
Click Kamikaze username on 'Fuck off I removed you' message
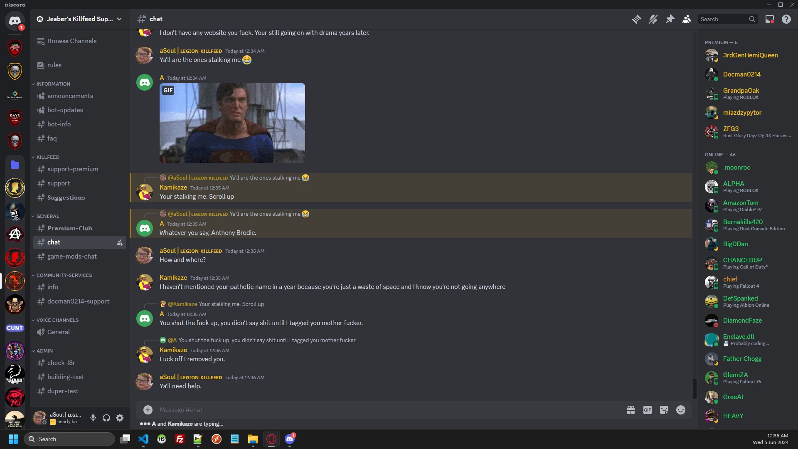pos(173,350)
